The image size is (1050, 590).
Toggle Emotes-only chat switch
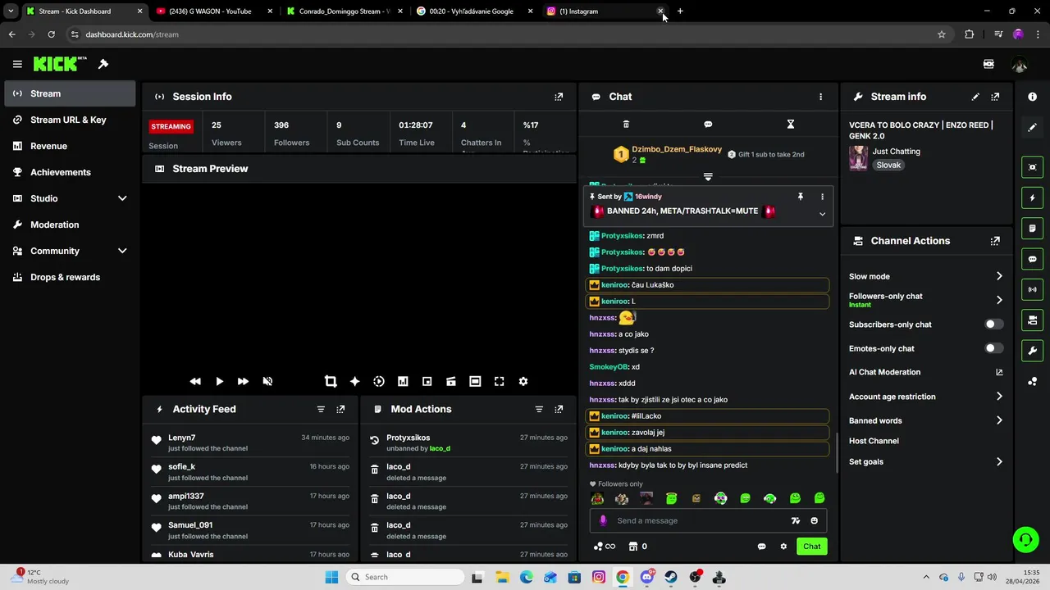tap(993, 348)
